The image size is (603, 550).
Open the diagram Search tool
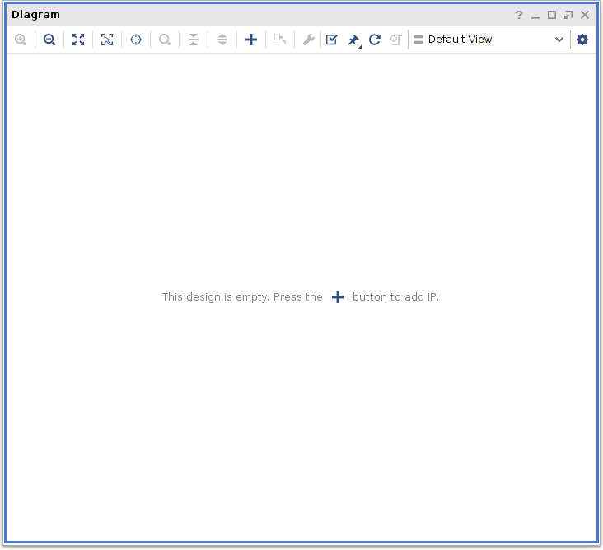point(165,40)
